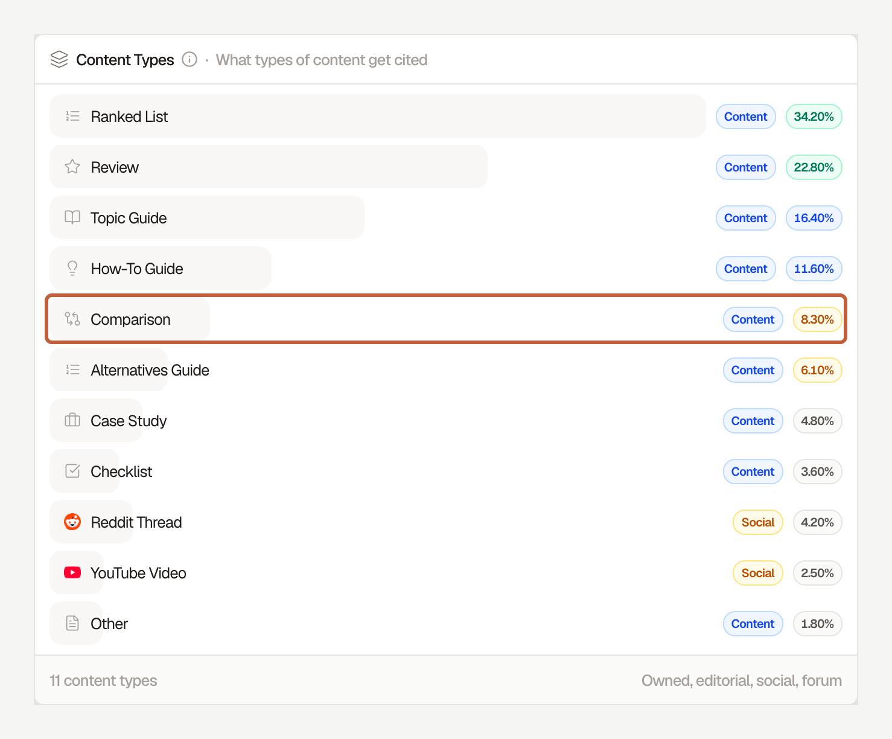This screenshot has height=739, width=892.
Task: Select the Case Study row label
Action: tap(129, 421)
